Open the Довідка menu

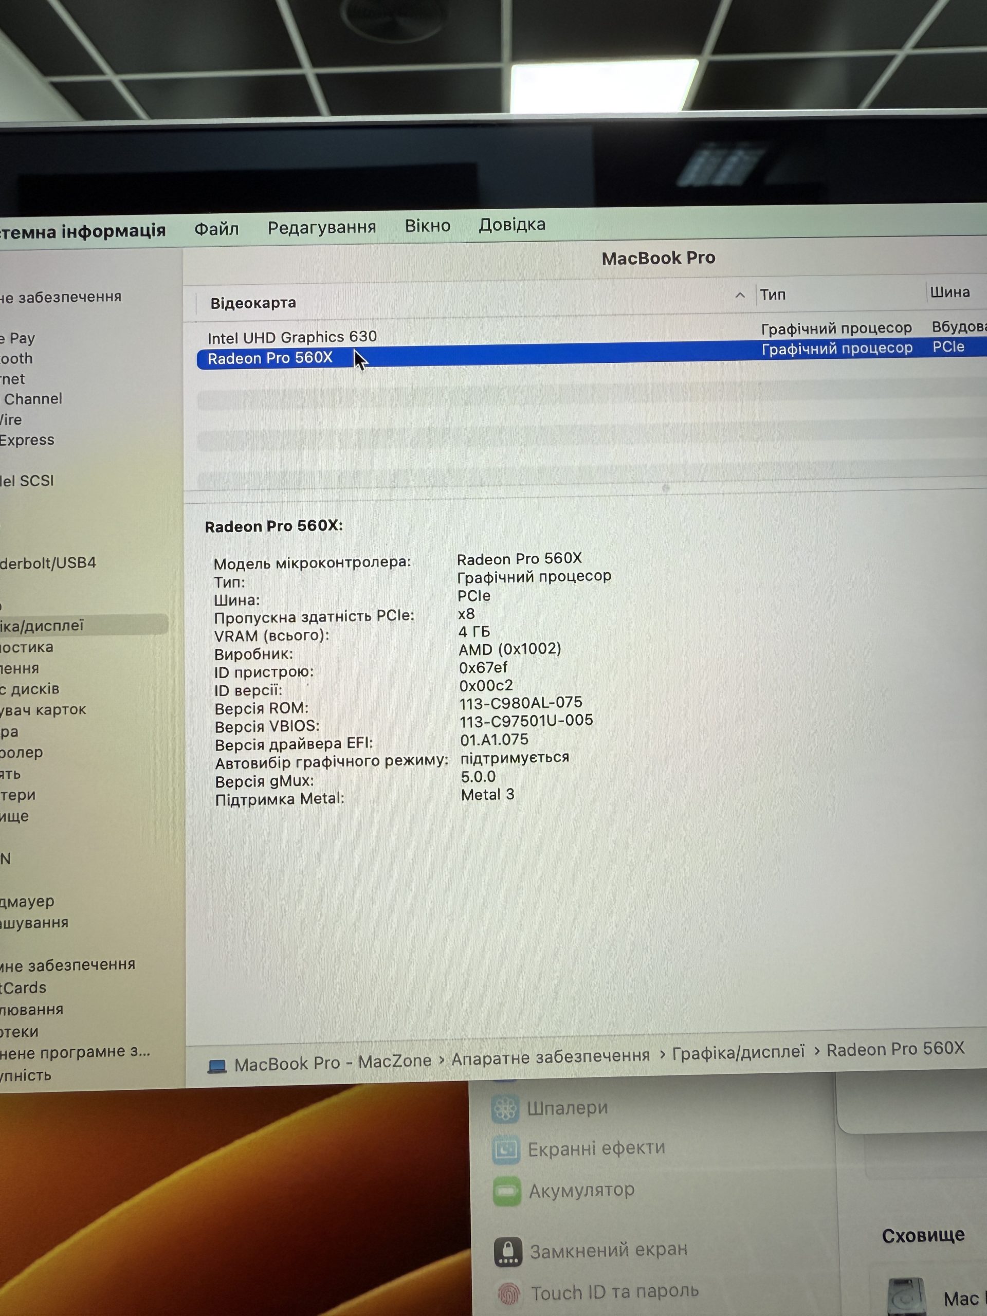(512, 225)
